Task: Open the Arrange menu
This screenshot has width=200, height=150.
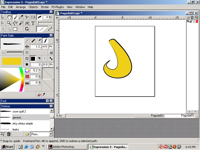Action: pyautogui.click(x=21, y=7)
